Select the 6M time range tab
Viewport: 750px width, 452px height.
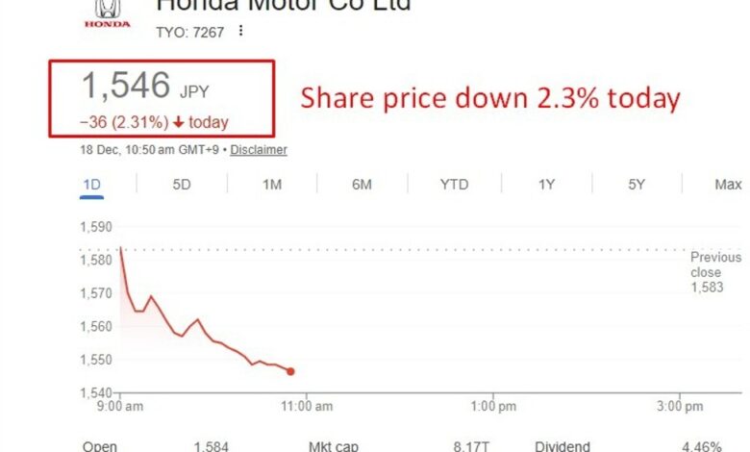point(362,185)
